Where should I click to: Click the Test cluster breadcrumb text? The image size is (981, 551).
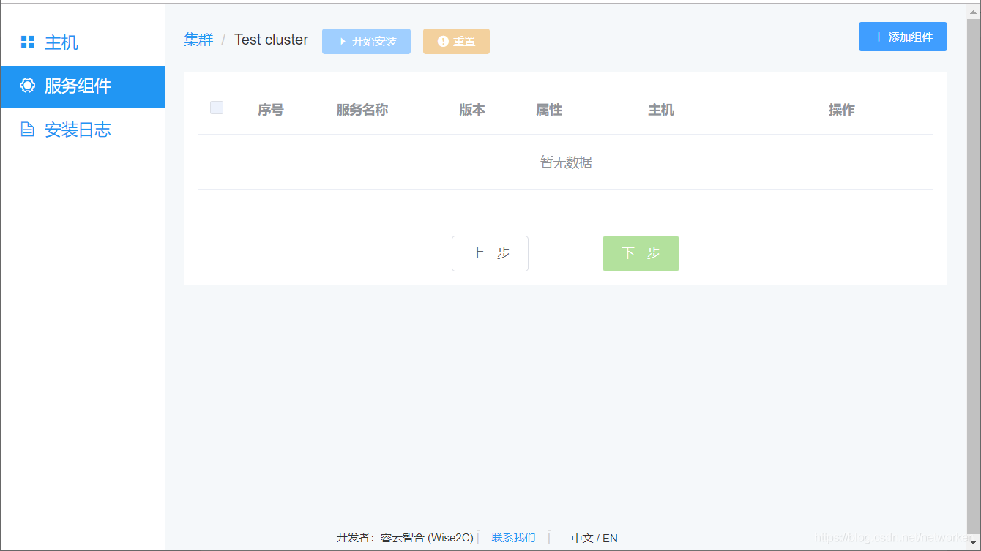point(271,40)
